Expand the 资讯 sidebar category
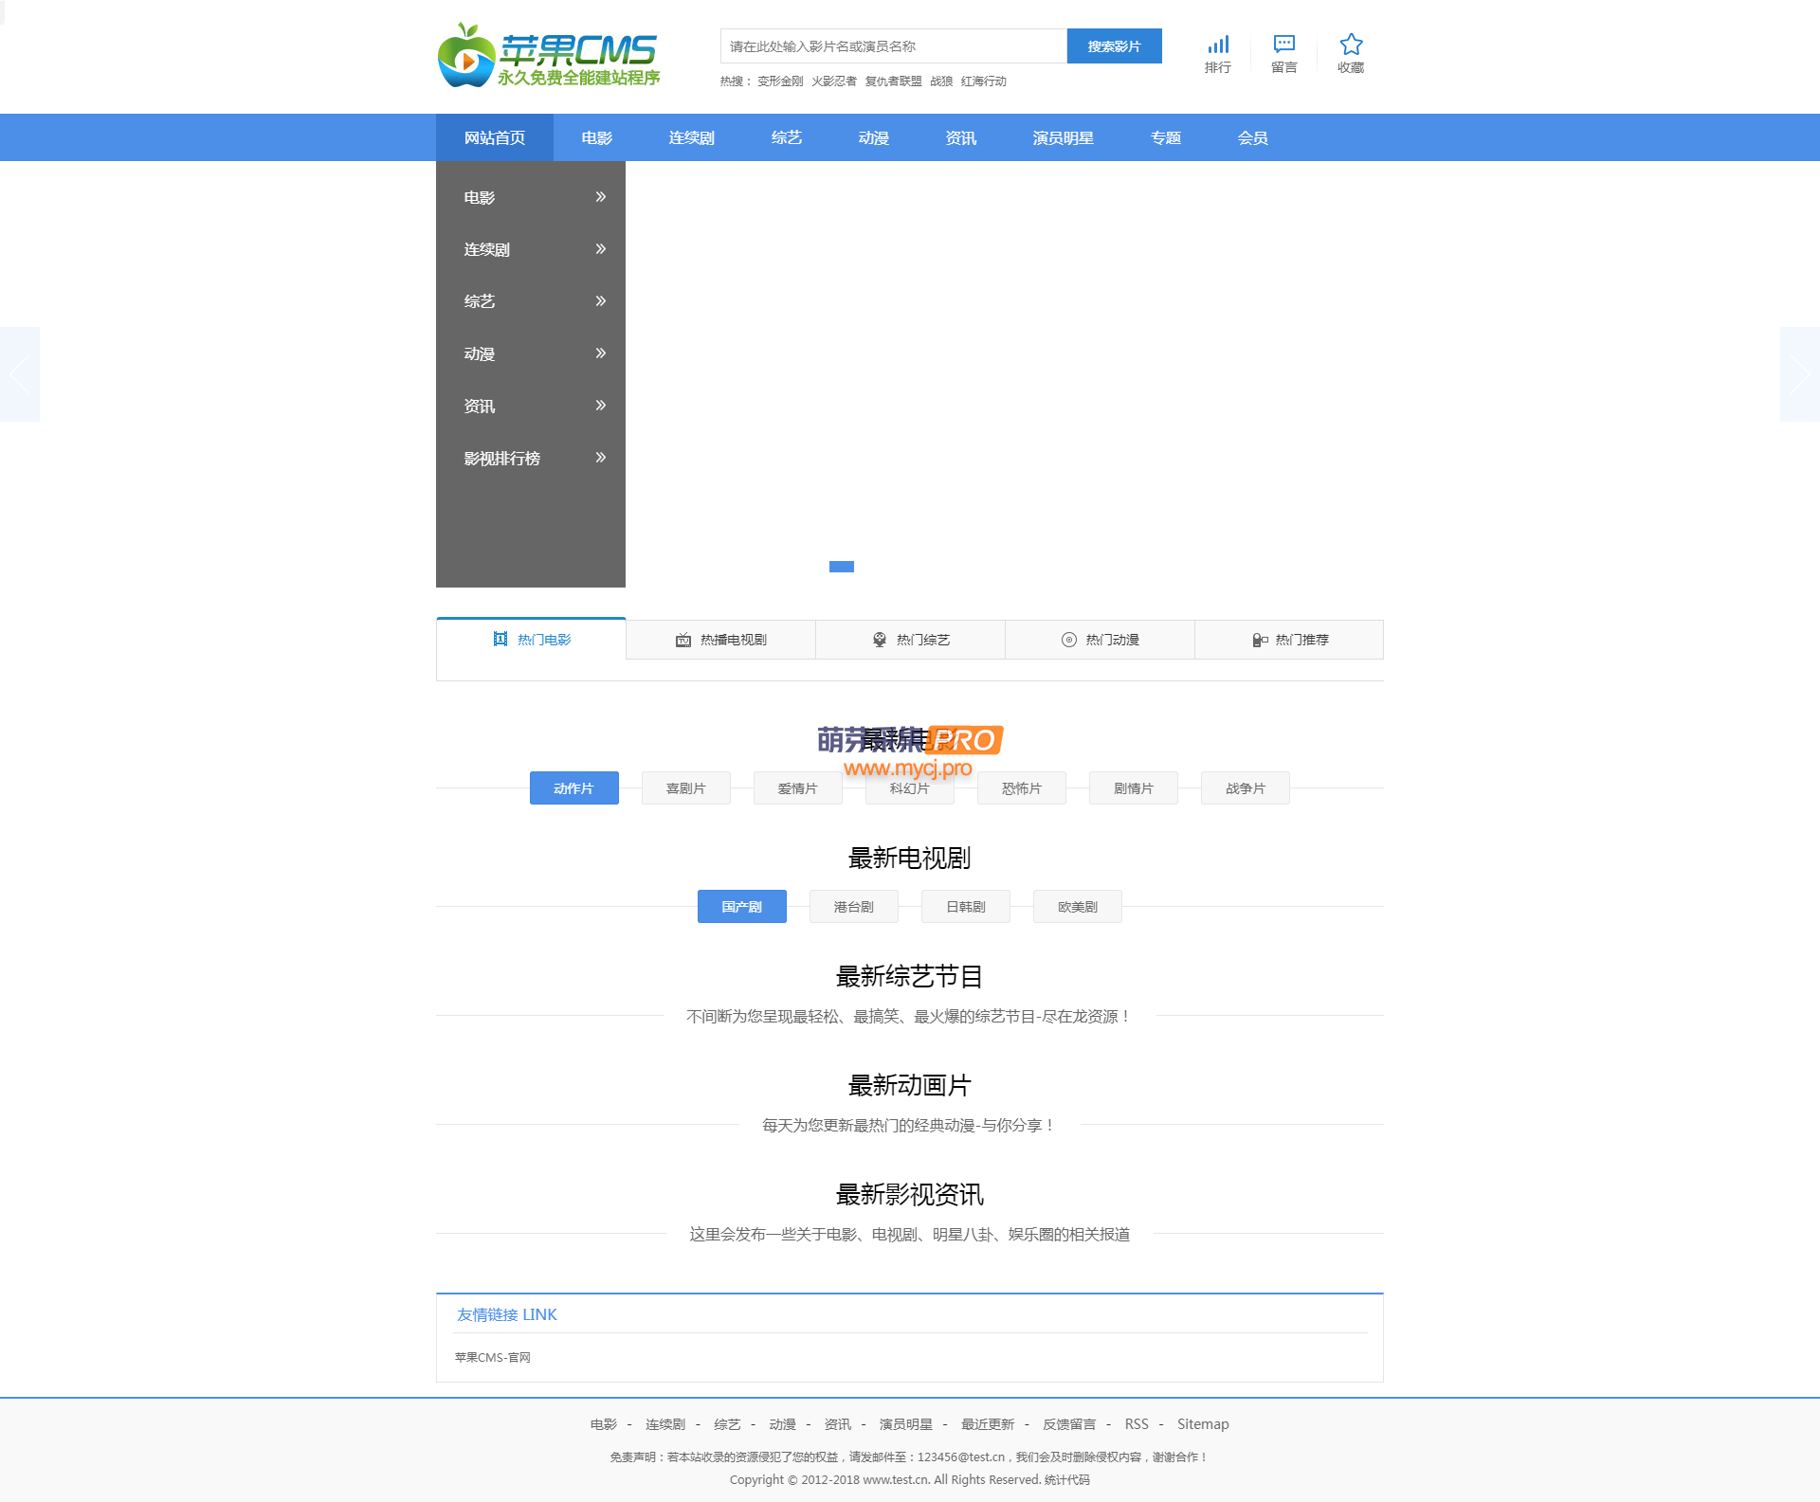The width and height of the screenshot is (1820, 1502). [x=531, y=406]
